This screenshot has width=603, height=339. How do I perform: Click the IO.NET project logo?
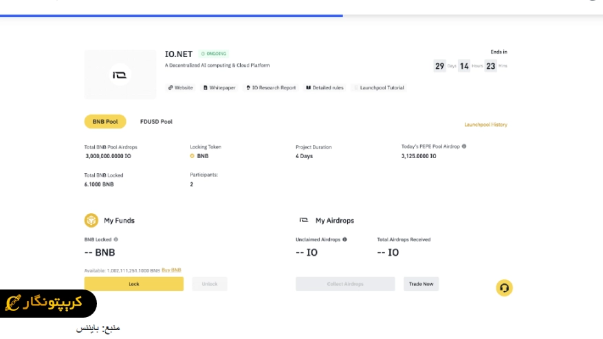pos(120,75)
